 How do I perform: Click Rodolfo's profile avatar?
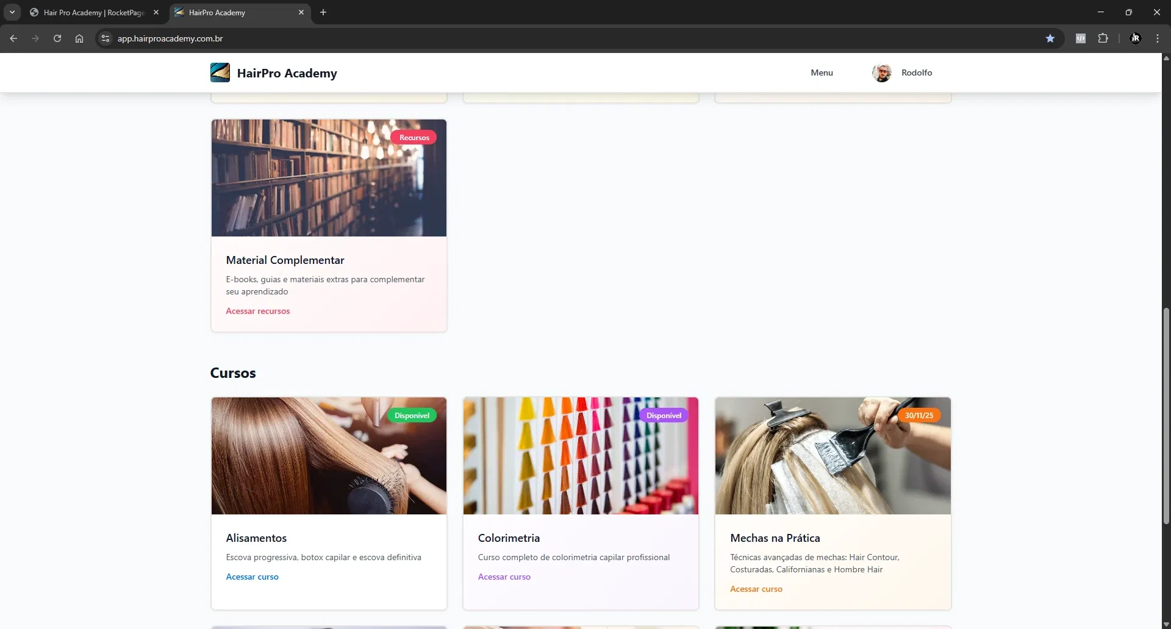click(881, 73)
